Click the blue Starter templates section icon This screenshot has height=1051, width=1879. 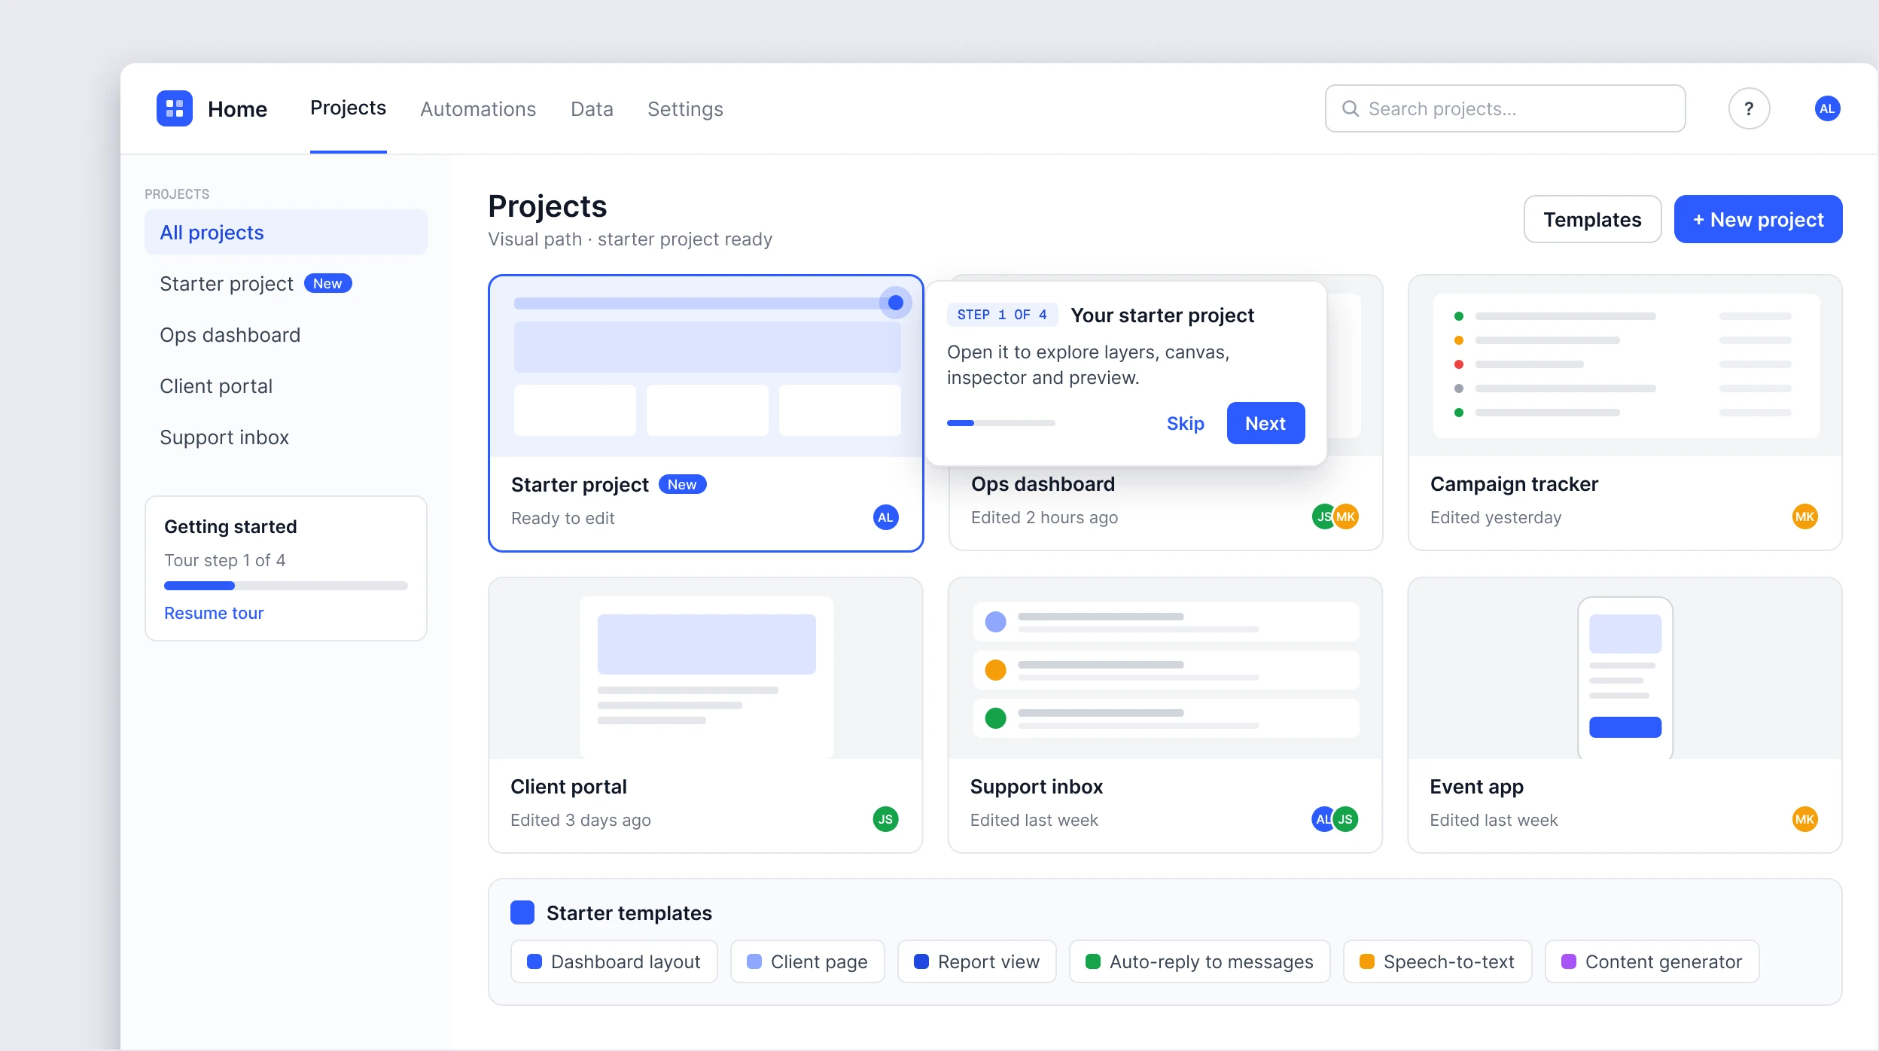pyautogui.click(x=522, y=912)
